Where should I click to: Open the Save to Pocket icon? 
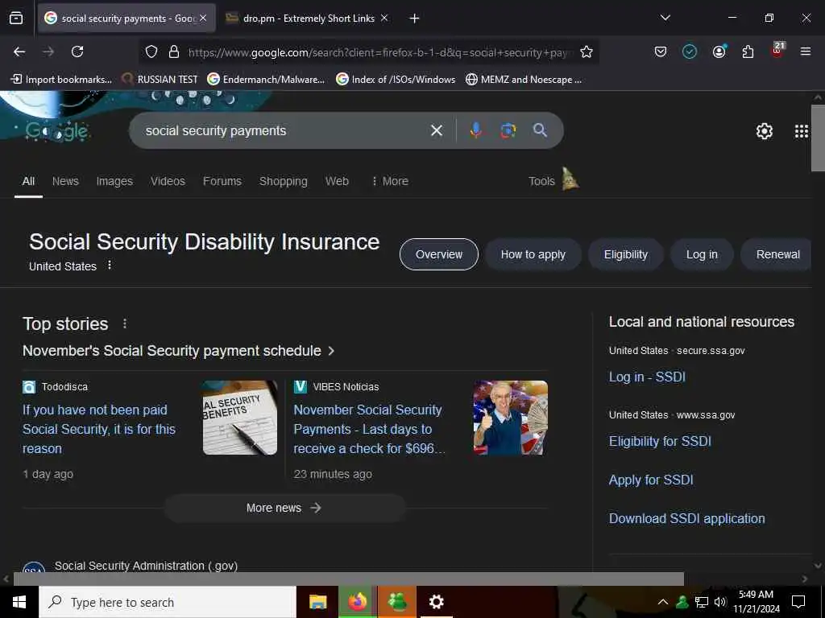661,51
